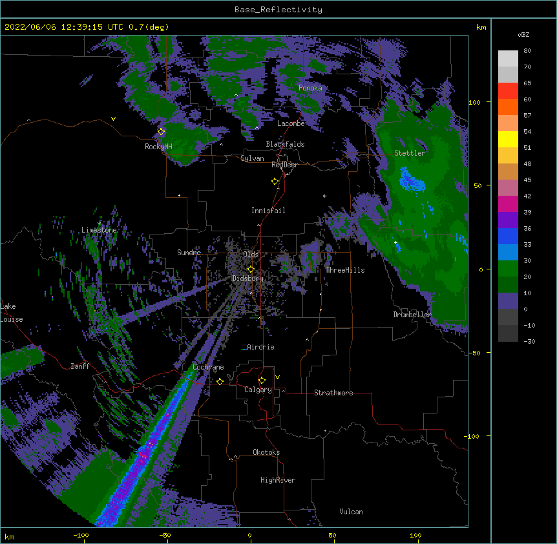The image size is (557, 544).
Task: Click the Sundre town label
Action: pyautogui.click(x=189, y=253)
